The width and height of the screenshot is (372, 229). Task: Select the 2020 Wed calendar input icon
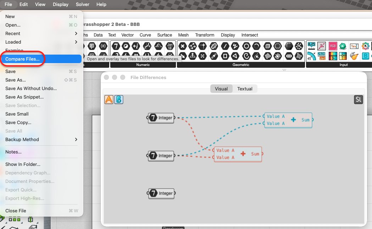click(322, 56)
